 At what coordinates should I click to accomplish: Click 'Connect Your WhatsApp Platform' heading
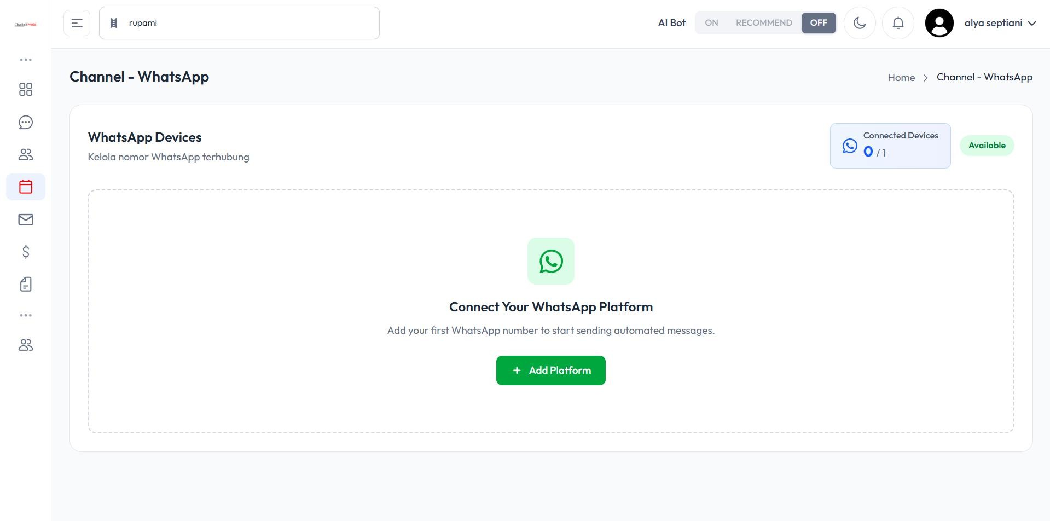tap(551, 307)
